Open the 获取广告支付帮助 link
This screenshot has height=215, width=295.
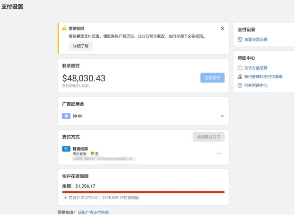pos(93,213)
